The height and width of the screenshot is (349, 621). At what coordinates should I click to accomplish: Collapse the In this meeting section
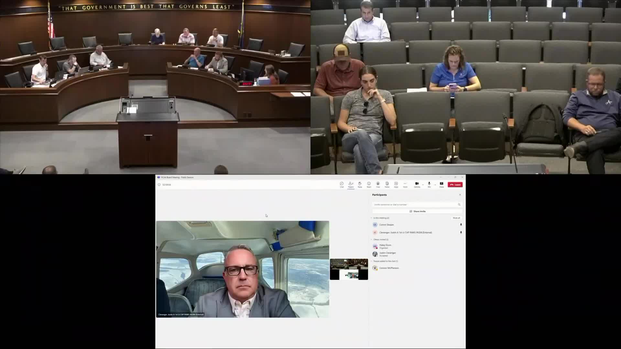coord(371,218)
